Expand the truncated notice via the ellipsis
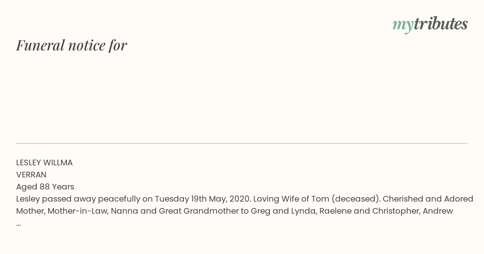This screenshot has width=484, height=254. click(19, 224)
